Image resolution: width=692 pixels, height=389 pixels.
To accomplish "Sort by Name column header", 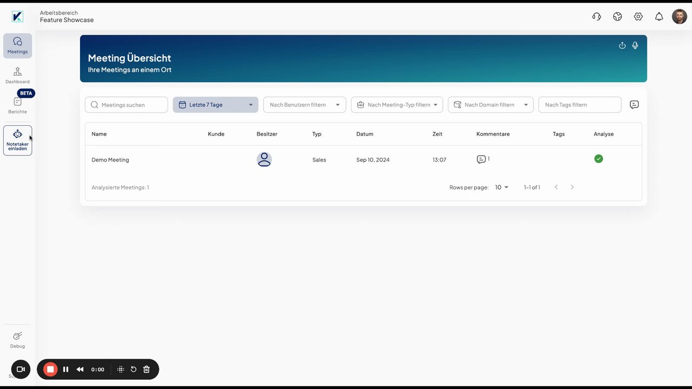I will point(99,134).
